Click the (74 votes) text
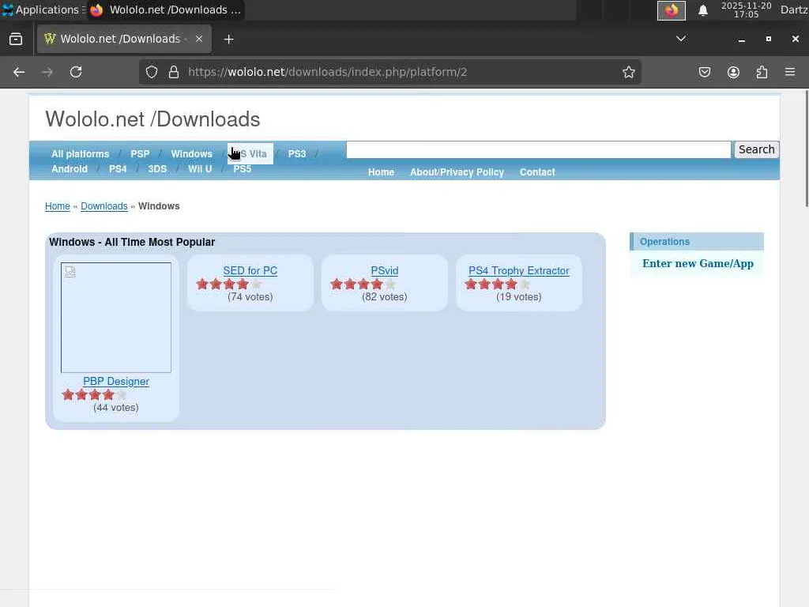The height and width of the screenshot is (607, 809). [x=250, y=297]
